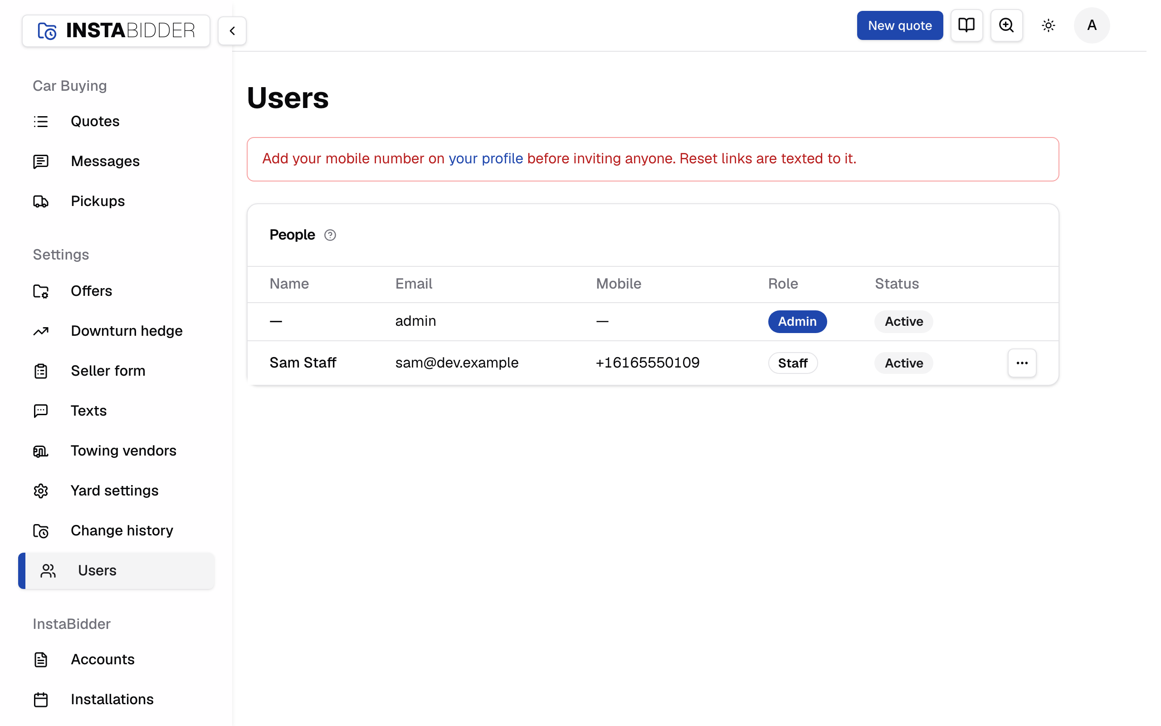Screen dimensions: 1161x726
Task: Click the InstaBidder logo icon
Action: [x=47, y=31]
